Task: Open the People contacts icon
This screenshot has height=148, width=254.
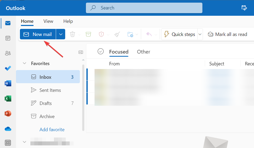Action: click(8, 53)
